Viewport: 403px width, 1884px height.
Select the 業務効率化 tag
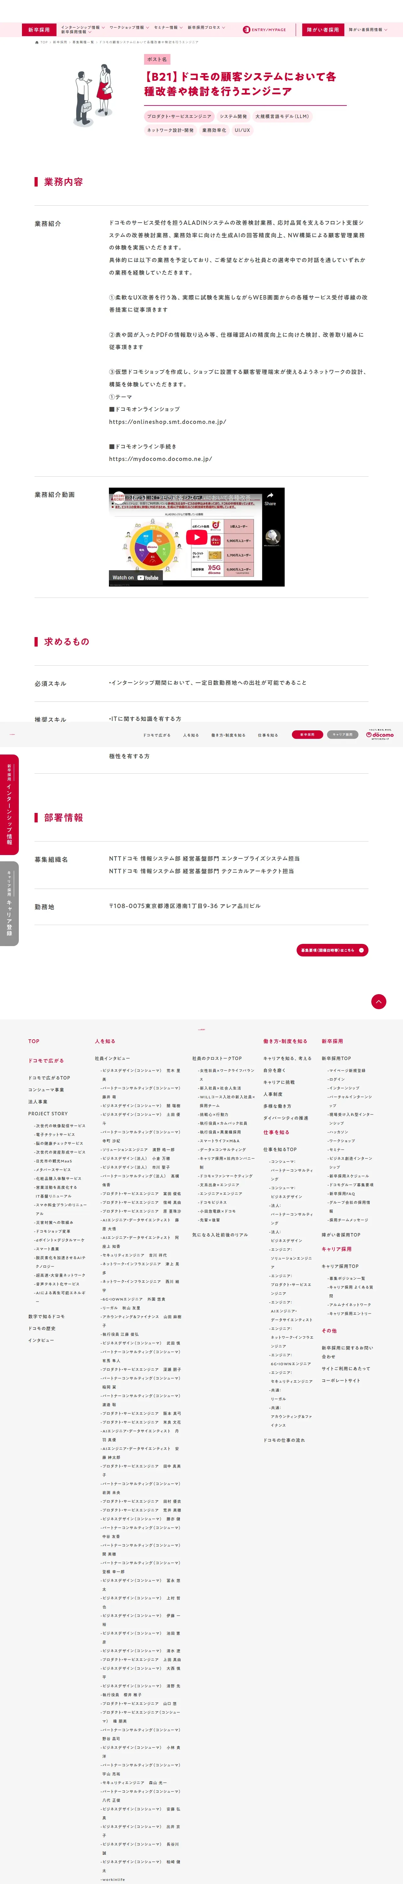click(x=214, y=130)
